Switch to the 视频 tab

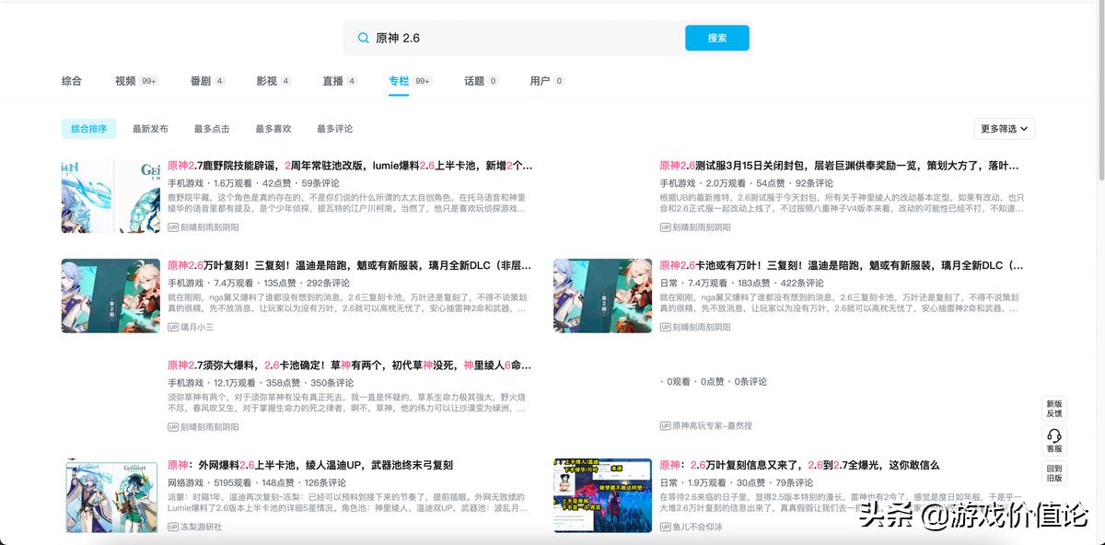tap(127, 80)
